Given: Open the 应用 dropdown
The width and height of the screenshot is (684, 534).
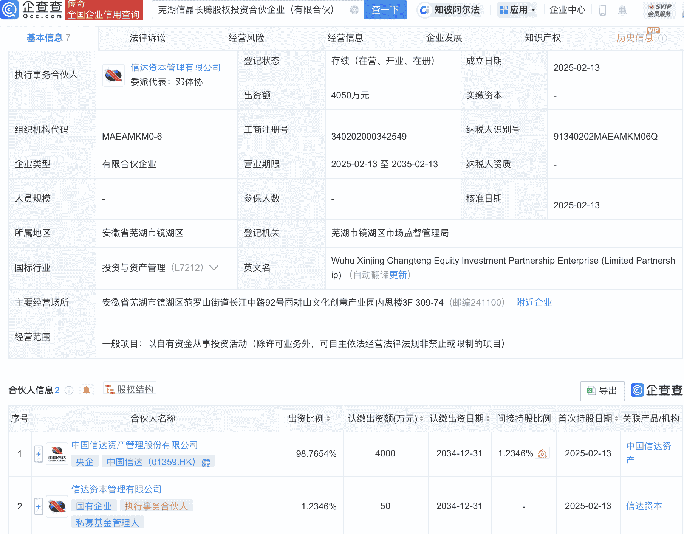Looking at the screenshot, I should [x=517, y=10].
